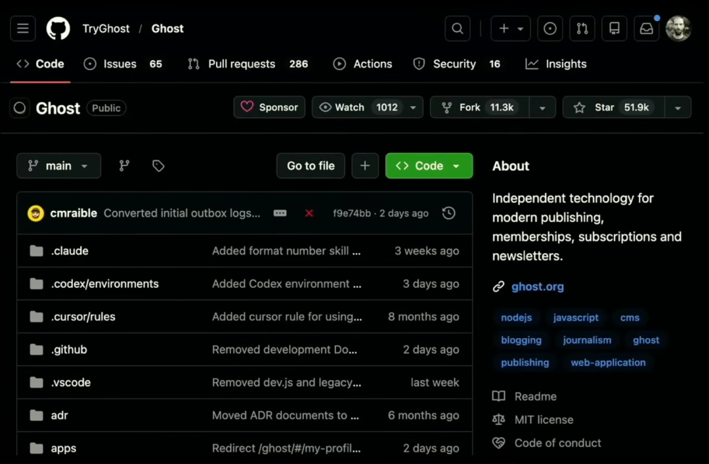Expand the commit message ellipsis

280,213
